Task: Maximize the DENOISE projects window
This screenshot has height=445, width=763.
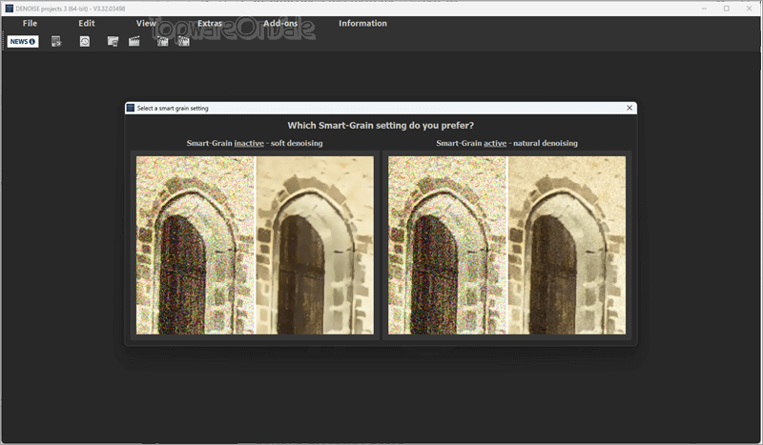Action: (x=727, y=9)
